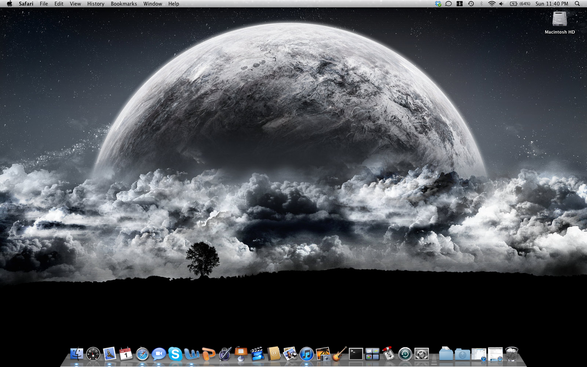Open the Documents stack in Dock
This screenshot has height=367, width=587.
(446, 354)
